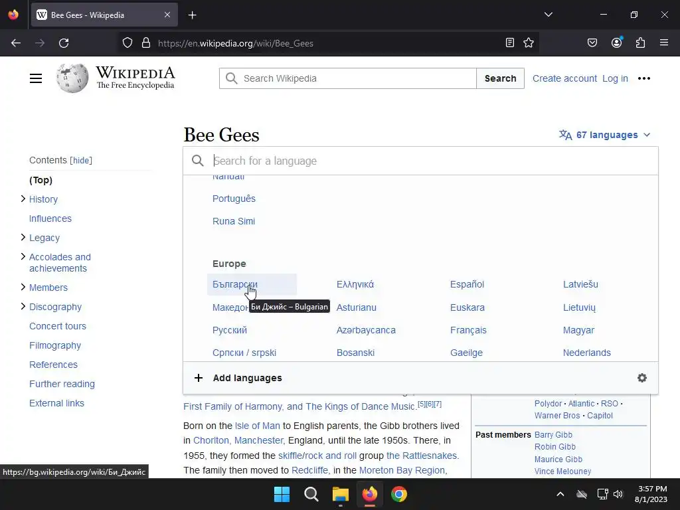This screenshot has height=510, width=680.
Task: Reload the page with the refresh icon
Action: (64, 43)
